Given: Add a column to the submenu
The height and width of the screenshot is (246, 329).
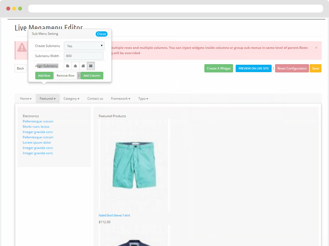Looking at the screenshot, I should (x=92, y=76).
